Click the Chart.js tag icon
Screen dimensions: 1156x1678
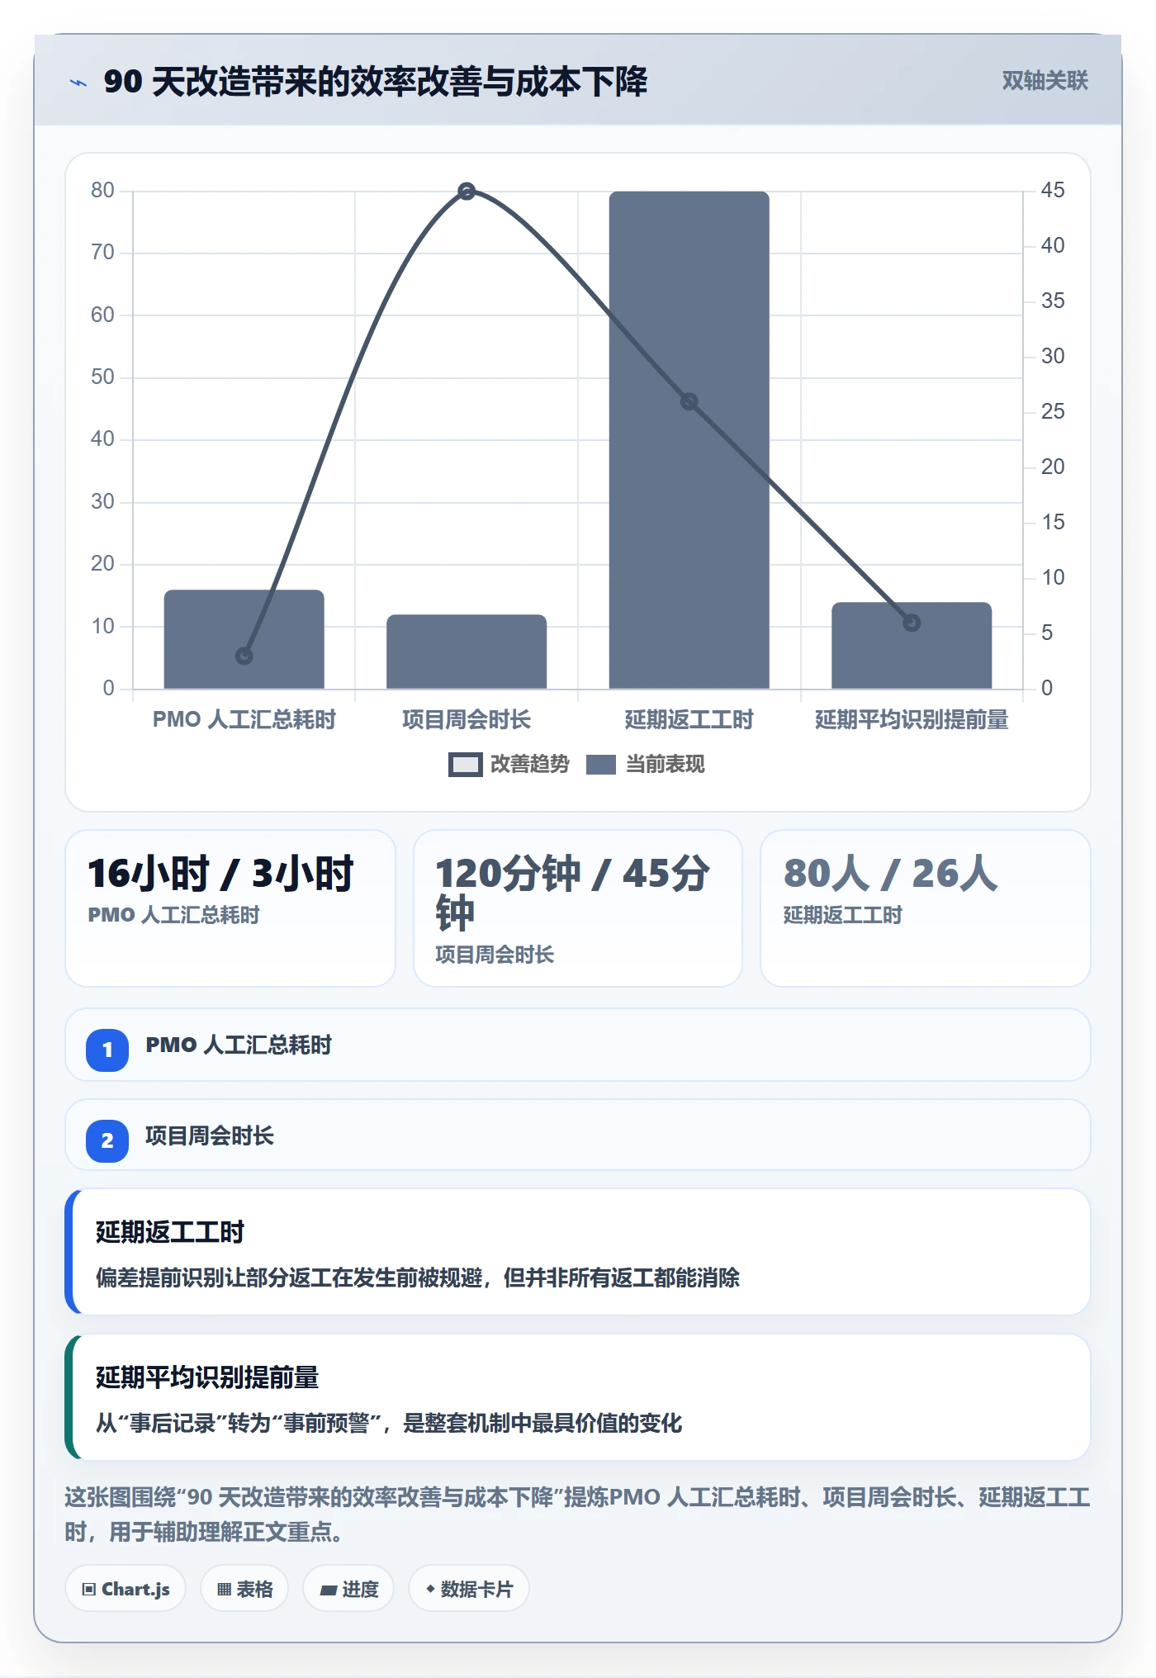pyautogui.click(x=89, y=1590)
